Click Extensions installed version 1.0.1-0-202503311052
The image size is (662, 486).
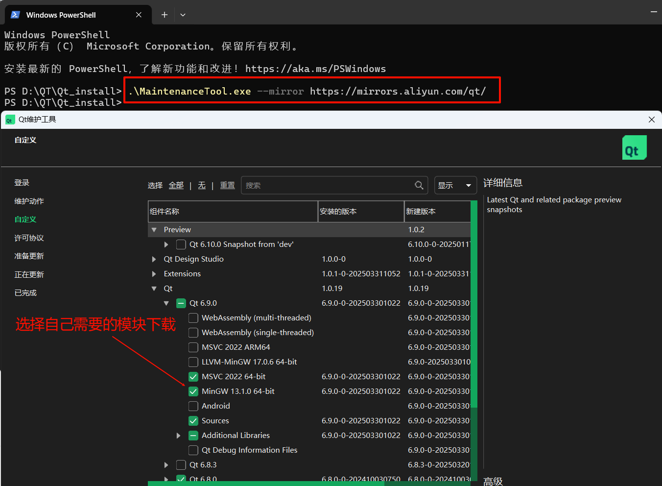361,274
